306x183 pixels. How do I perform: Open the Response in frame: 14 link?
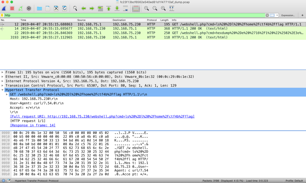(33, 125)
